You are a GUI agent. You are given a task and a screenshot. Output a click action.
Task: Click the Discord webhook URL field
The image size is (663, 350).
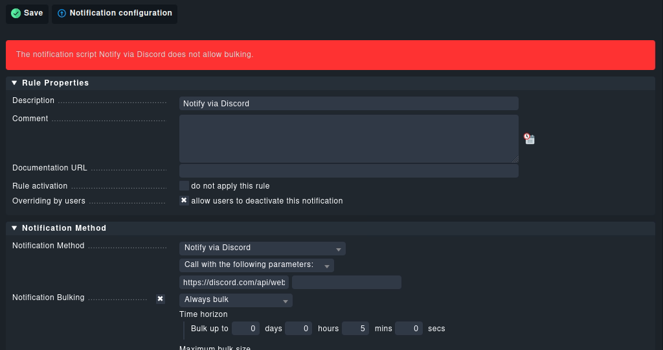[234, 283]
